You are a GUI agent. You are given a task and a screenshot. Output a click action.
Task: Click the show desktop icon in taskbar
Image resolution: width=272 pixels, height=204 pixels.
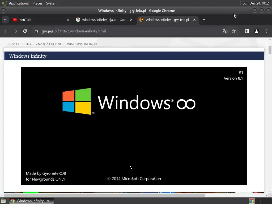[x=3, y=201]
